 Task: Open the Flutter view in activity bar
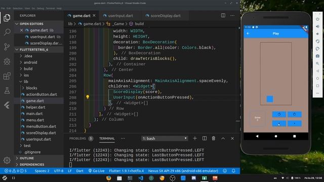click(7, 105)
